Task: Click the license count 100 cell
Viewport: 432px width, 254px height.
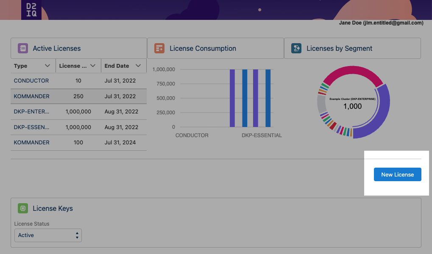Action: pos(78,142)
